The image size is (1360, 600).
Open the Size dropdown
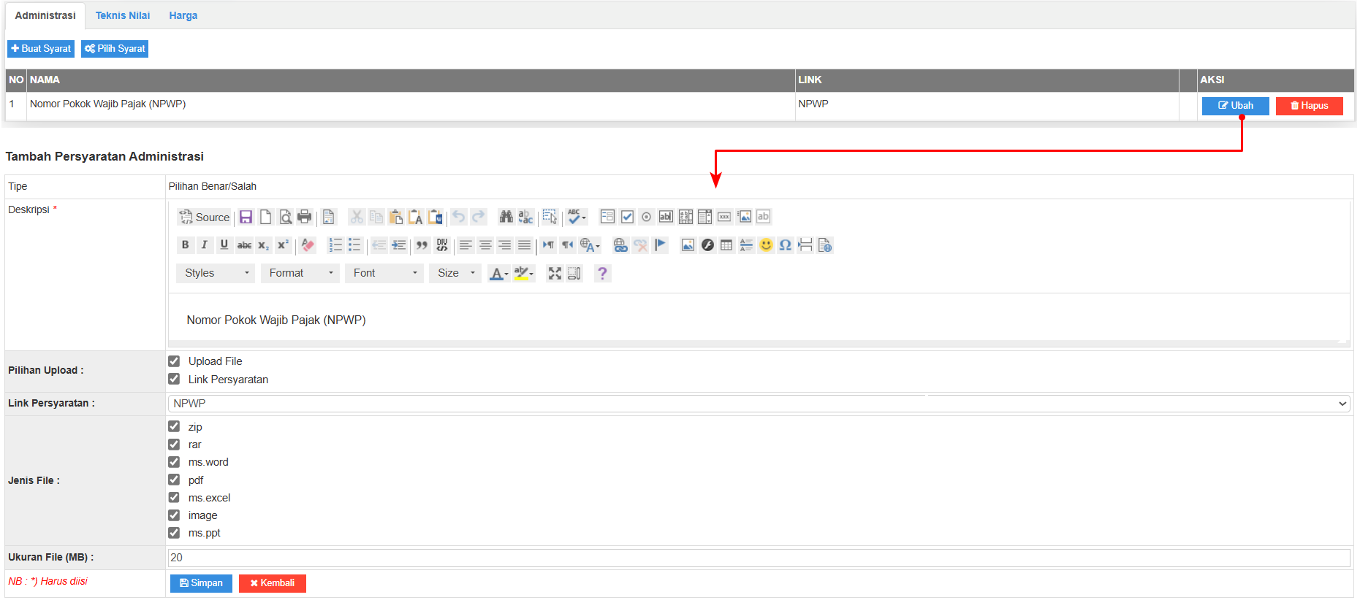(455, 273)
